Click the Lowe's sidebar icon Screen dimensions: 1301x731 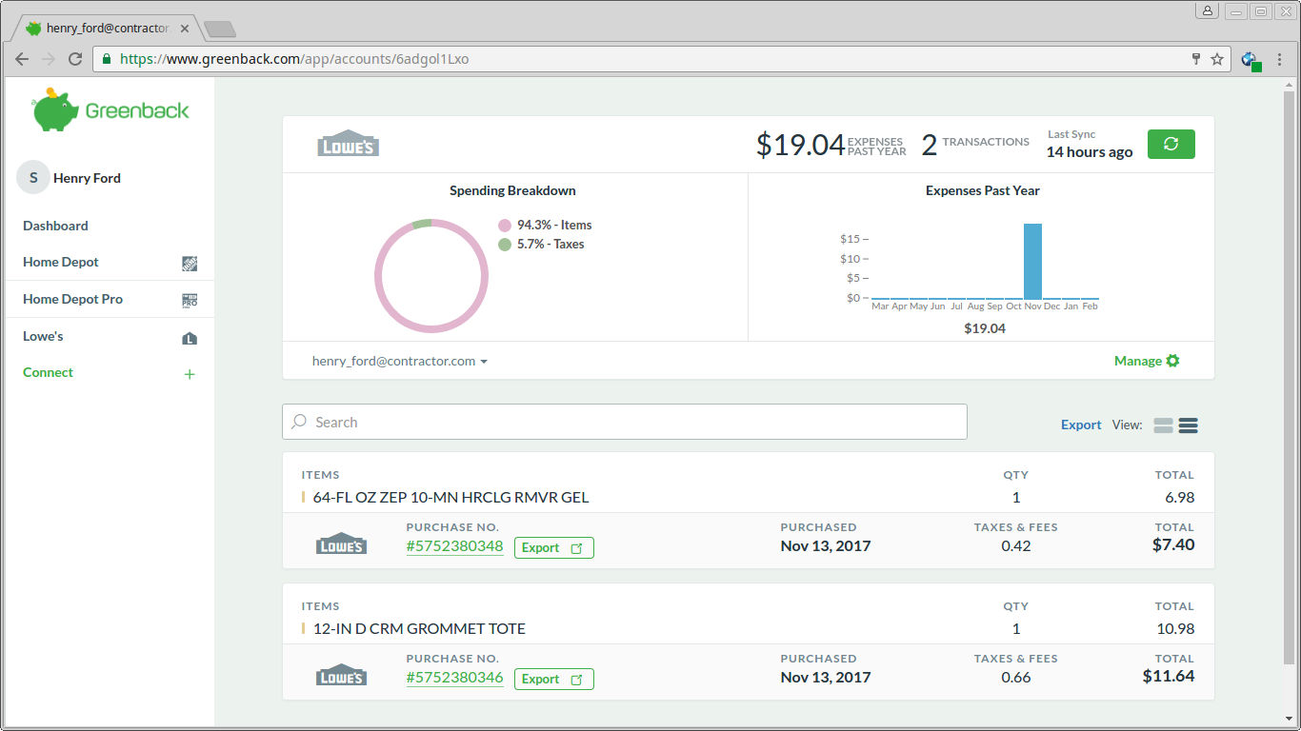tap(190, 338)
